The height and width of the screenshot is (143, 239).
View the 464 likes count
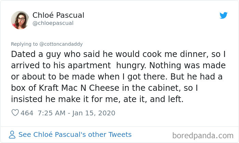coord(27,113)
